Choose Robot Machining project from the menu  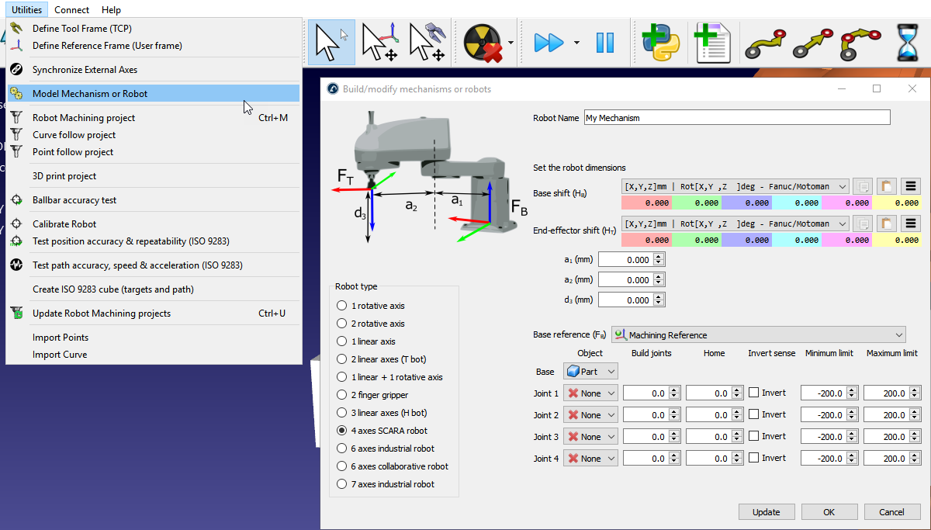pos(84,118)
